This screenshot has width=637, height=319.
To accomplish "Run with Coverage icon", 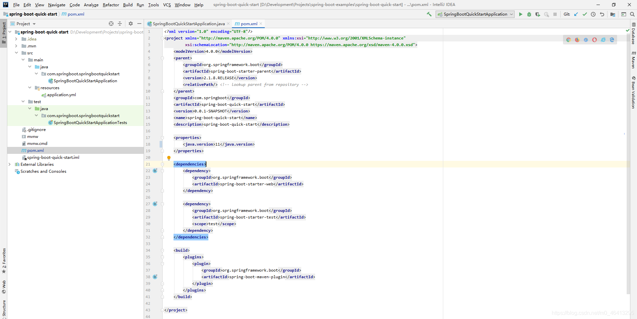I will (538, 14).
